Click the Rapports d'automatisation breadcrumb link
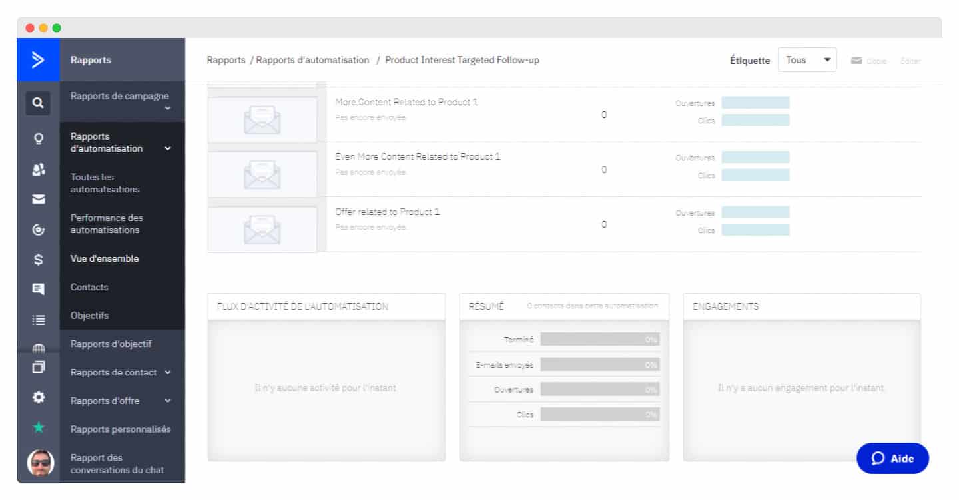Image resolution: width=959 pixels, height=500 pixels. click(x=312, y=60)
